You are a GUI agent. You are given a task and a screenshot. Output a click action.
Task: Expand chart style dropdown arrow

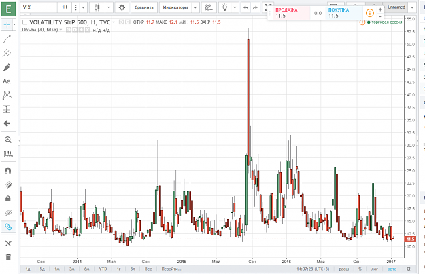109,7
